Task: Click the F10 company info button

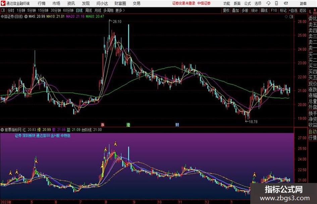Action: click(274, 10)
